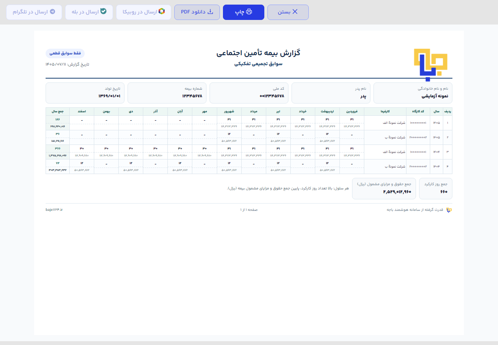Click the ردیف column header
Viewport: 498px width, 345px height.
447,112
